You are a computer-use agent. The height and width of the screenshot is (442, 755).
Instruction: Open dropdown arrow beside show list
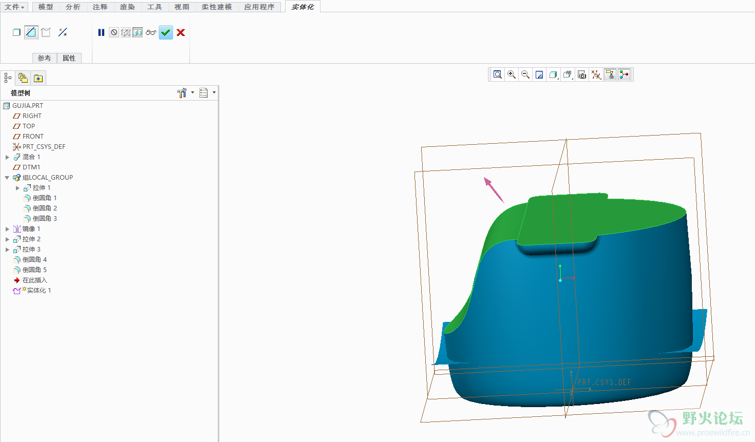coord(214,93)
